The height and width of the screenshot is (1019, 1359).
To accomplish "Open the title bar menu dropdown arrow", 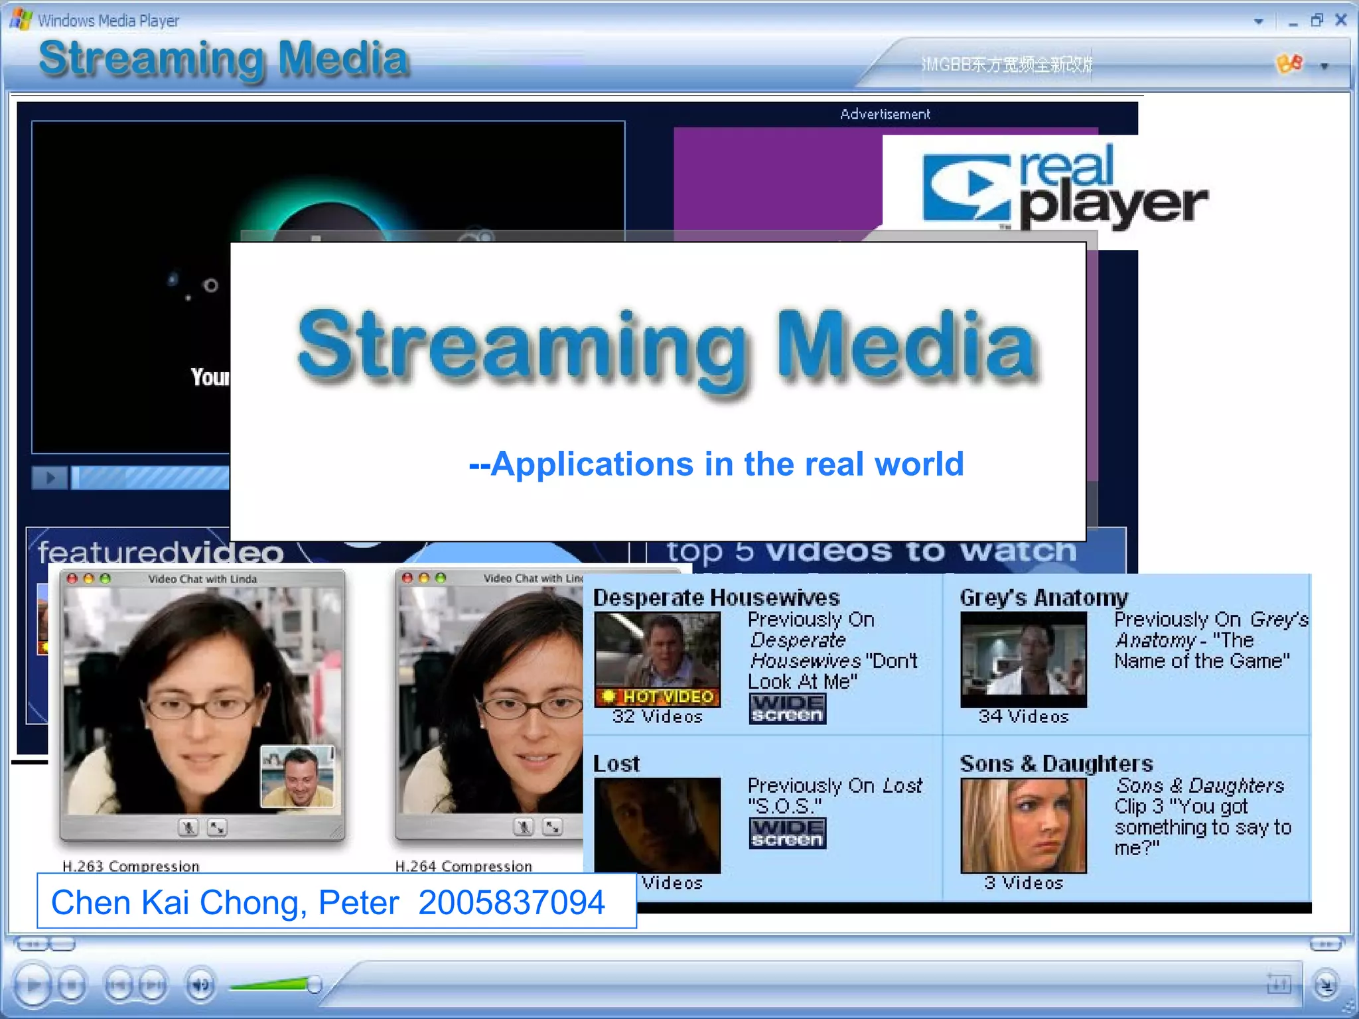I will 1258,21.
